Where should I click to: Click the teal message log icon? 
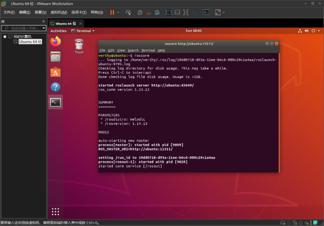pyautogui.click(x=315, y=223)
